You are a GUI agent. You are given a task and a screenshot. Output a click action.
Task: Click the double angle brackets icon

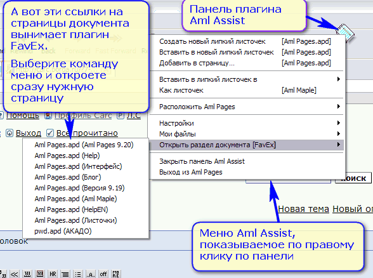(x=14, y=274)
